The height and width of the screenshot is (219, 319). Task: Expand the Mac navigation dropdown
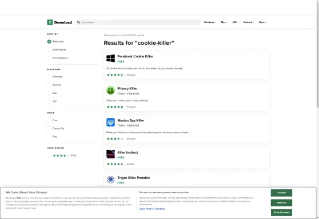point(224,22)
